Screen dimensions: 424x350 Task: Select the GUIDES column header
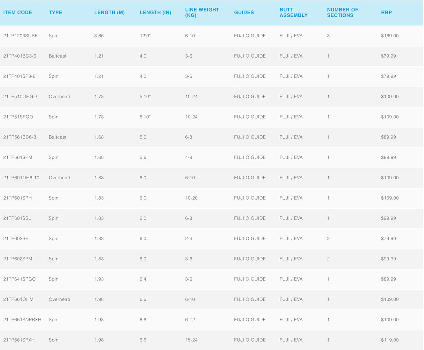pos(244,13)
